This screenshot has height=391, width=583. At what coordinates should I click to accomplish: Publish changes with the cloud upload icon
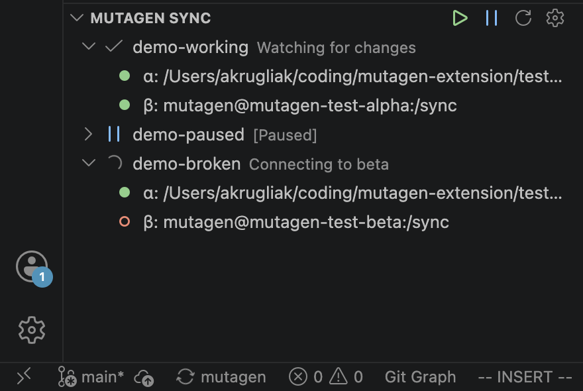144,378
